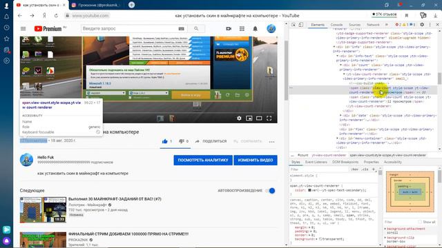This screenshot has width=442, height=248.
Task: Open browser sidebar history clock
Action: (6, 28)
